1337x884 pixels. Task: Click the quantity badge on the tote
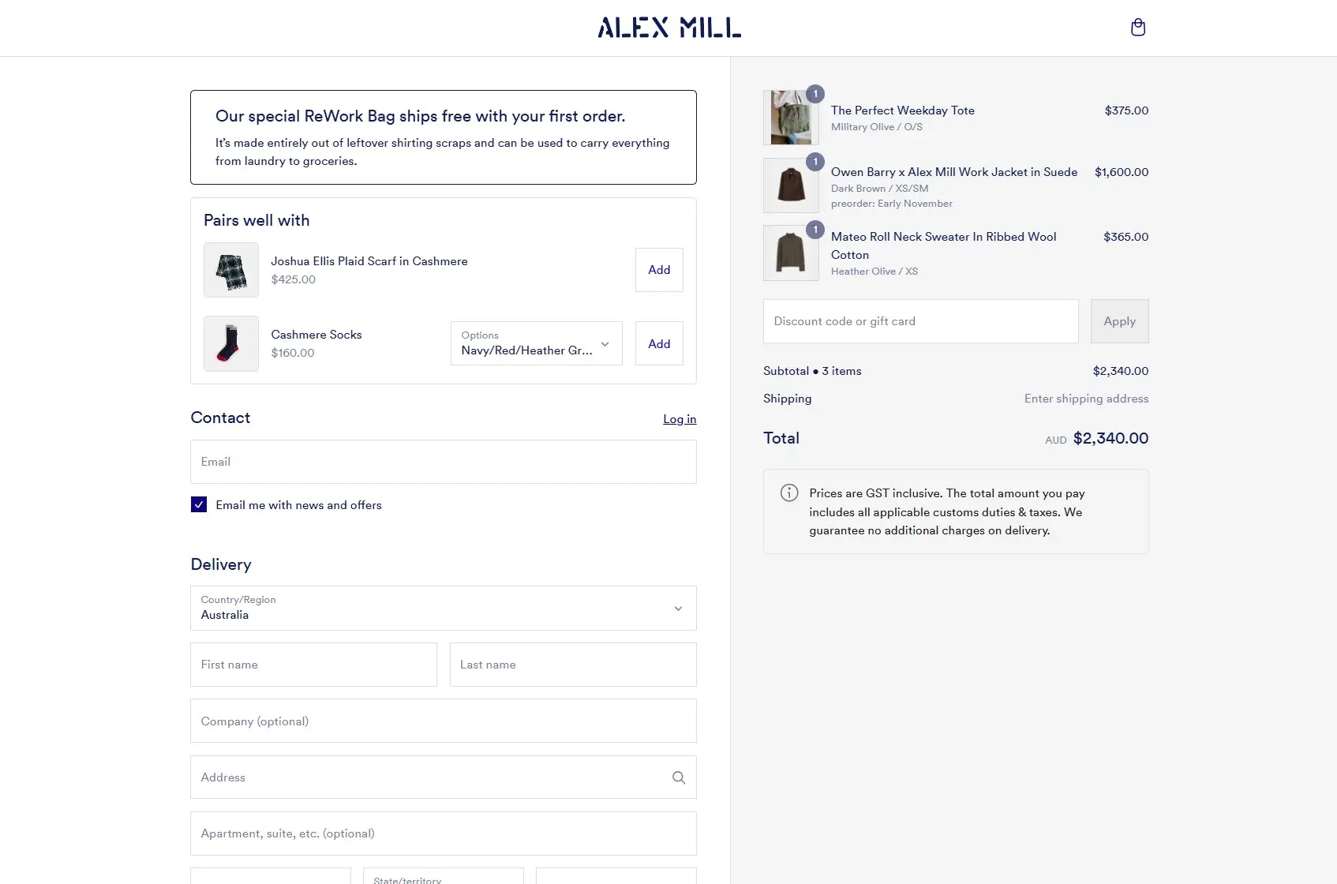coord(815,92)
